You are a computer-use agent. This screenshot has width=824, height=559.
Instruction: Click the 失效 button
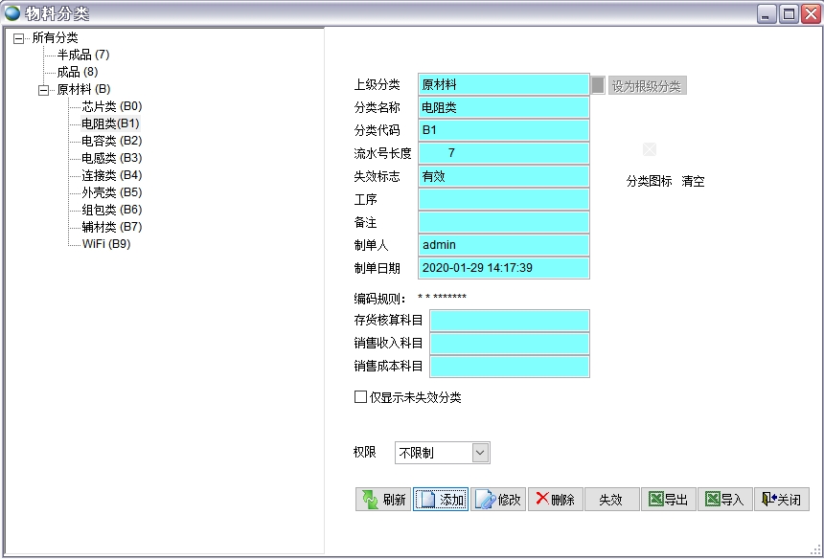(611, 500)
